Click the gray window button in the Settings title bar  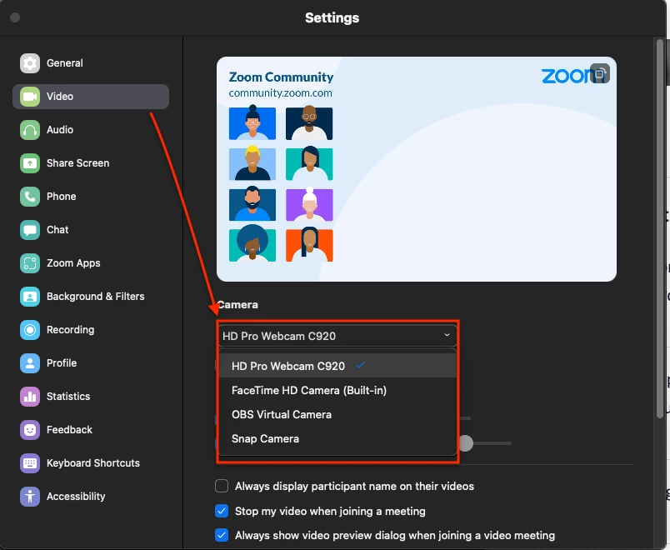click(15, 17)
